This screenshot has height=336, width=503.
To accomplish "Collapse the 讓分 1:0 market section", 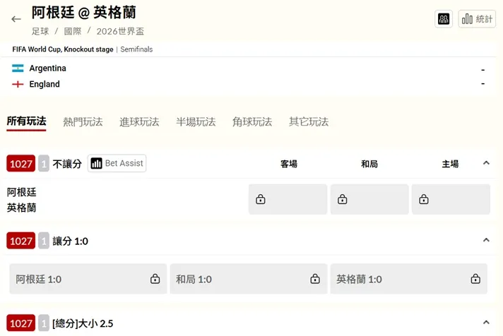I will [486, 240].
